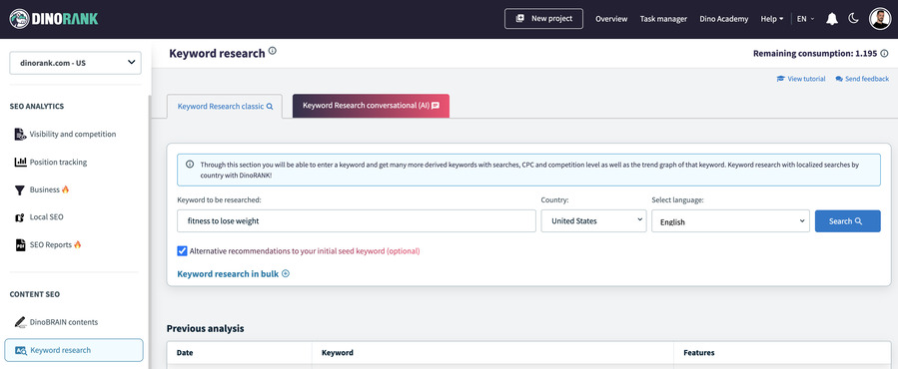Click the info icon in the blue notice

pos(190,165)
